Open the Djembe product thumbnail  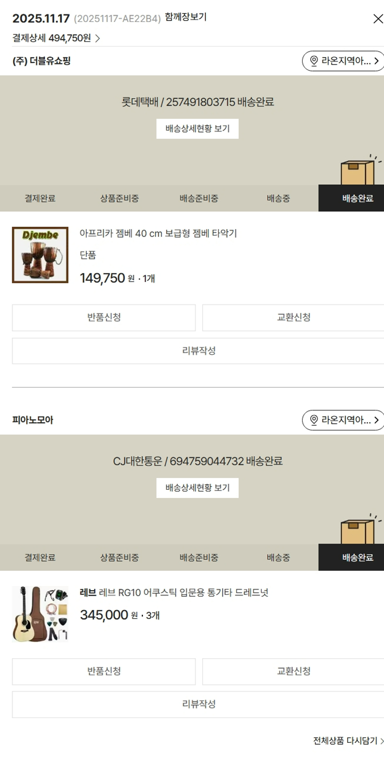pos(40,255)
